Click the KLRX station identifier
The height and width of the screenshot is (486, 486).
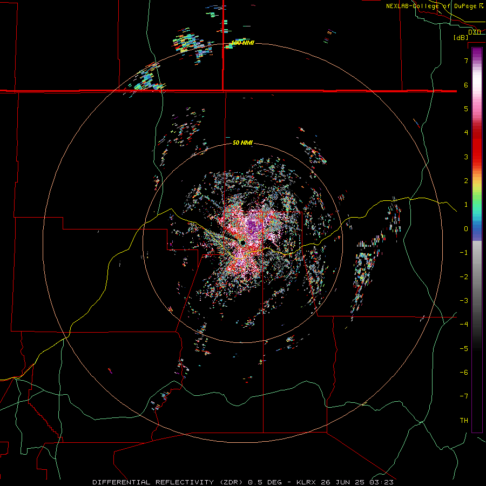coord(306,482)
